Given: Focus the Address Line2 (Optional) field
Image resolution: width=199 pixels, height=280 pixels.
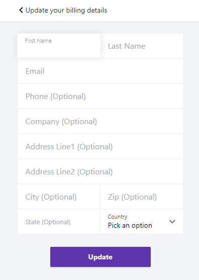Looking at the screenshot, I should (101, 171).
